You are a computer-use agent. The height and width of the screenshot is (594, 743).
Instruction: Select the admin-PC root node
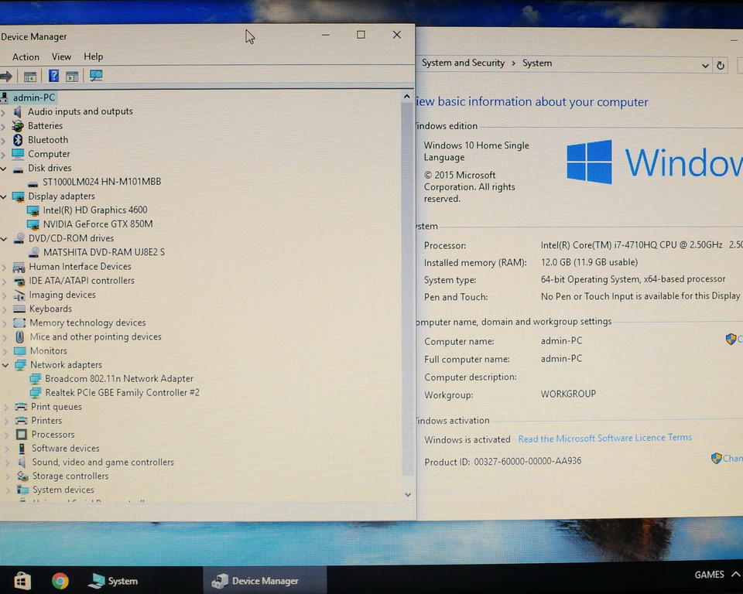click(33, 97)
